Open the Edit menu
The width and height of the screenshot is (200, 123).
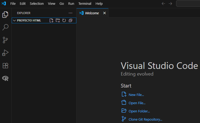coord(23,3)
